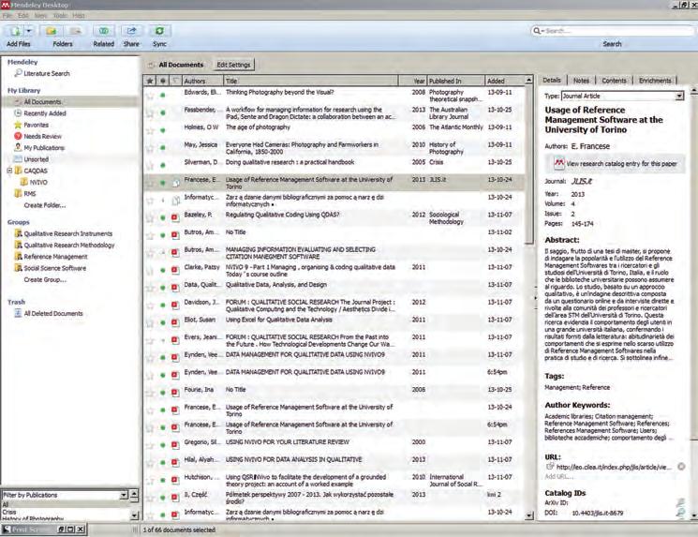Open the Filter by Publications dropdown

coord(125,495)
